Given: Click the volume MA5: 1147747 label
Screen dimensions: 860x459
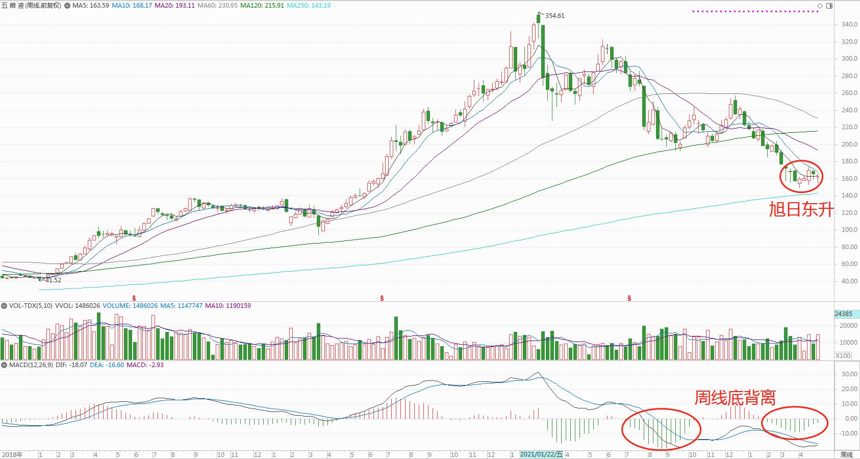Looking at the screenshot, I should [x=181, y=306].
